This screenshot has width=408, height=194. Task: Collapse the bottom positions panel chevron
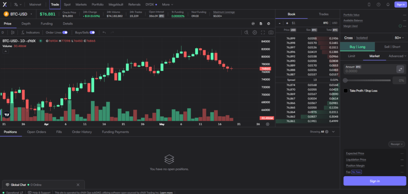[x=333, y=132]
